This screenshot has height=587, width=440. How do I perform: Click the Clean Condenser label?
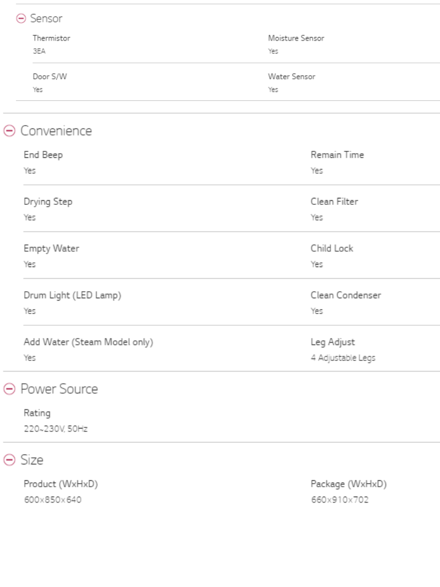point(346,295)
